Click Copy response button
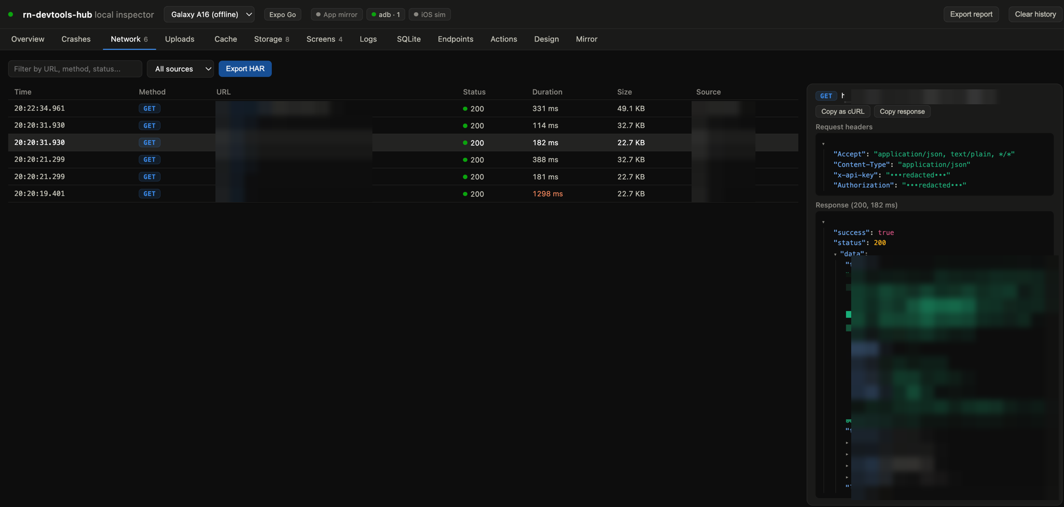Screen dimensions: 1064x507 pyautogui.click(x=902, y=111)
